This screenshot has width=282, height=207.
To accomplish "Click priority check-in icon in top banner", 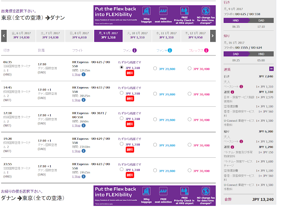I will (x=185, y=11).
